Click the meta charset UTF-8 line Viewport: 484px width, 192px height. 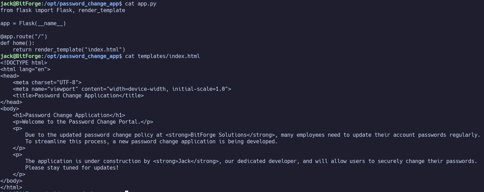(47, 83)
